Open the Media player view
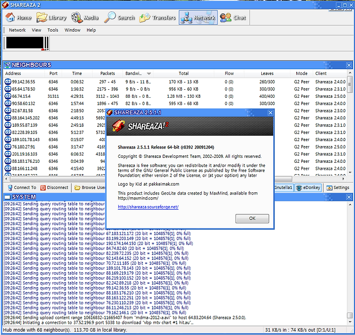The image size is (355, 335). [x=85, y=17]
